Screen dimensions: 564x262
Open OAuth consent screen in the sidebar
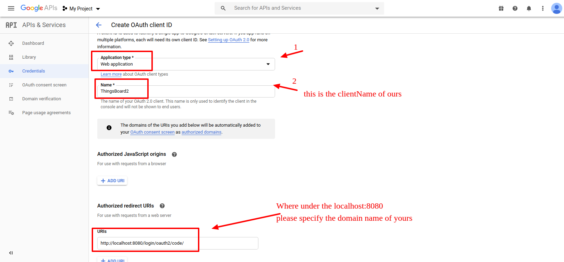[x=44, y=85]
